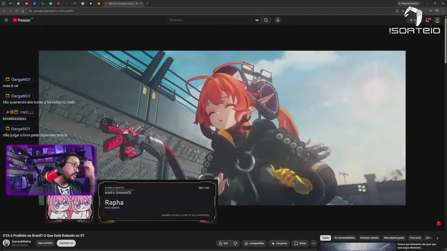Screen dimensions: 447x251
Task: Open the Wolverine recommended video thumbnail
Action: [358, 247]
